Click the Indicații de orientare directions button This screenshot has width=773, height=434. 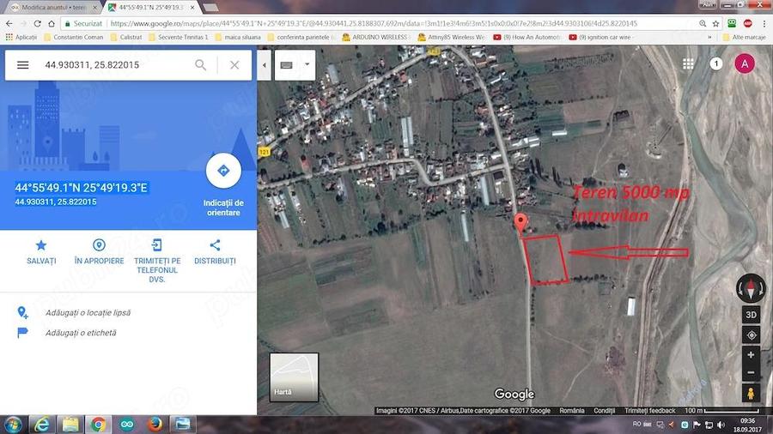[223, 171]
